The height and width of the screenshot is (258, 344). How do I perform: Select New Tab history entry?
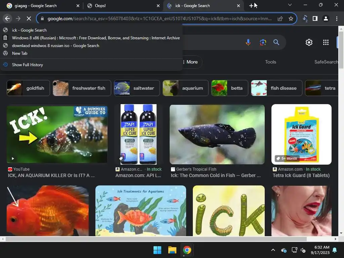pos(91,53)
